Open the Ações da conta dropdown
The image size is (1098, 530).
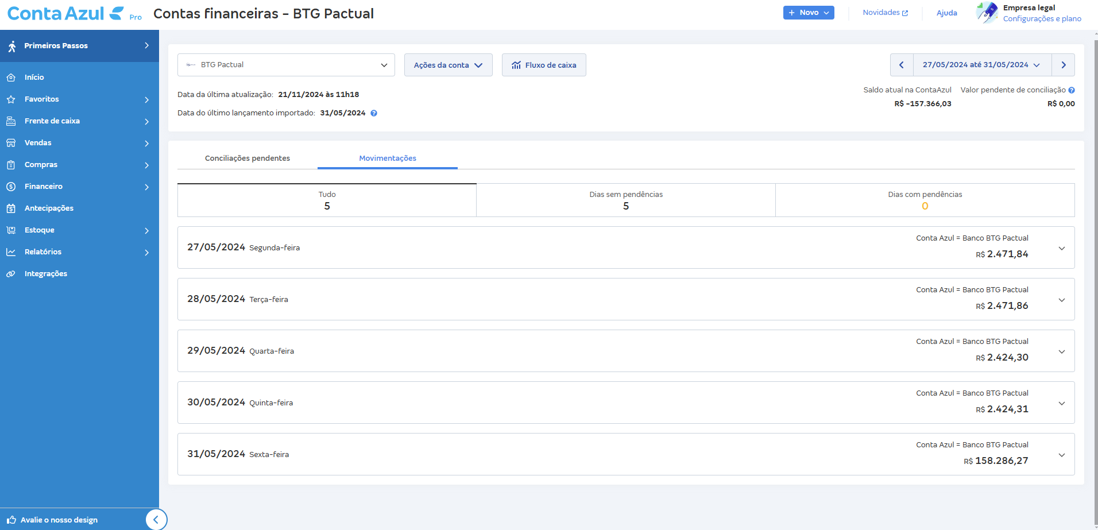[x=448, y=65]
